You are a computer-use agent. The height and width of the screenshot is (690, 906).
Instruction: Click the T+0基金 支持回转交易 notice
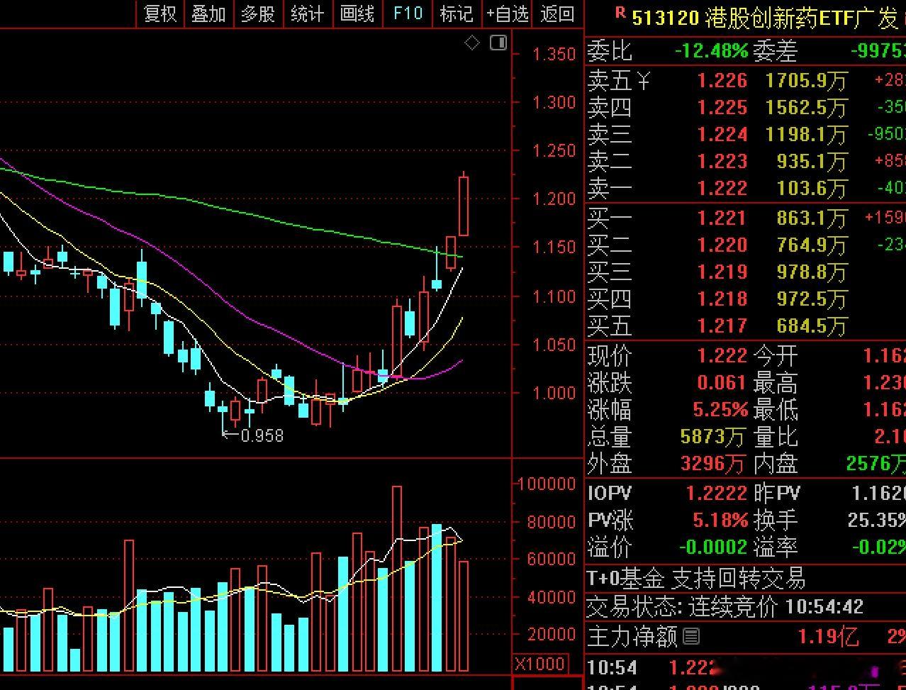696,579
